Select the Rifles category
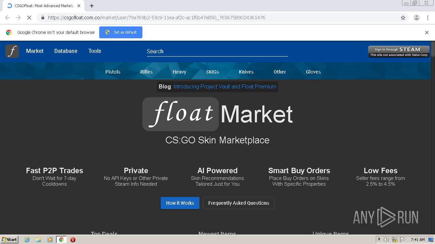 click(146, 72)
